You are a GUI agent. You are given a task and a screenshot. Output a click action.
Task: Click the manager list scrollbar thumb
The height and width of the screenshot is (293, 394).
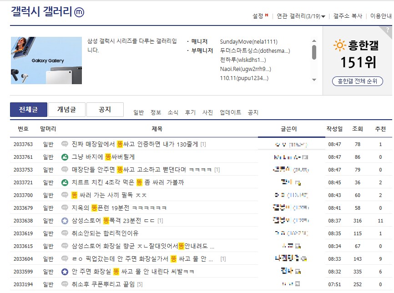click(x=313, y=52)
